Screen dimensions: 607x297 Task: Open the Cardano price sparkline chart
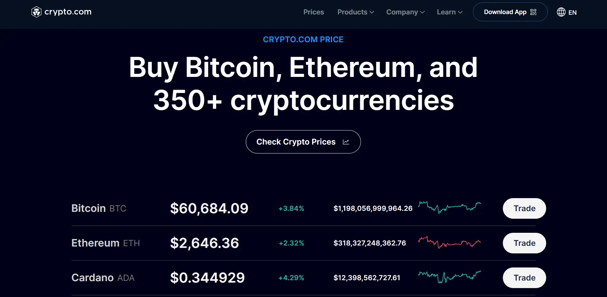tap(449, 276)
